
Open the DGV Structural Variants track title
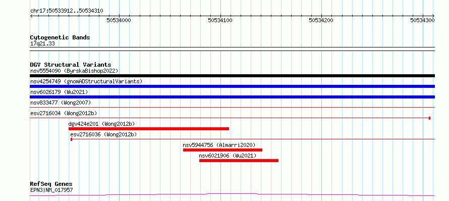71,65
